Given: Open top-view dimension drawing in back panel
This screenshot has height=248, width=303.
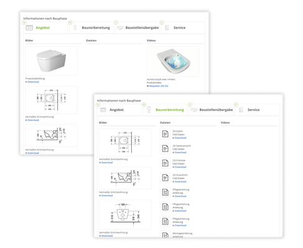Looking at the screenshot, I should tap(51, 100).
